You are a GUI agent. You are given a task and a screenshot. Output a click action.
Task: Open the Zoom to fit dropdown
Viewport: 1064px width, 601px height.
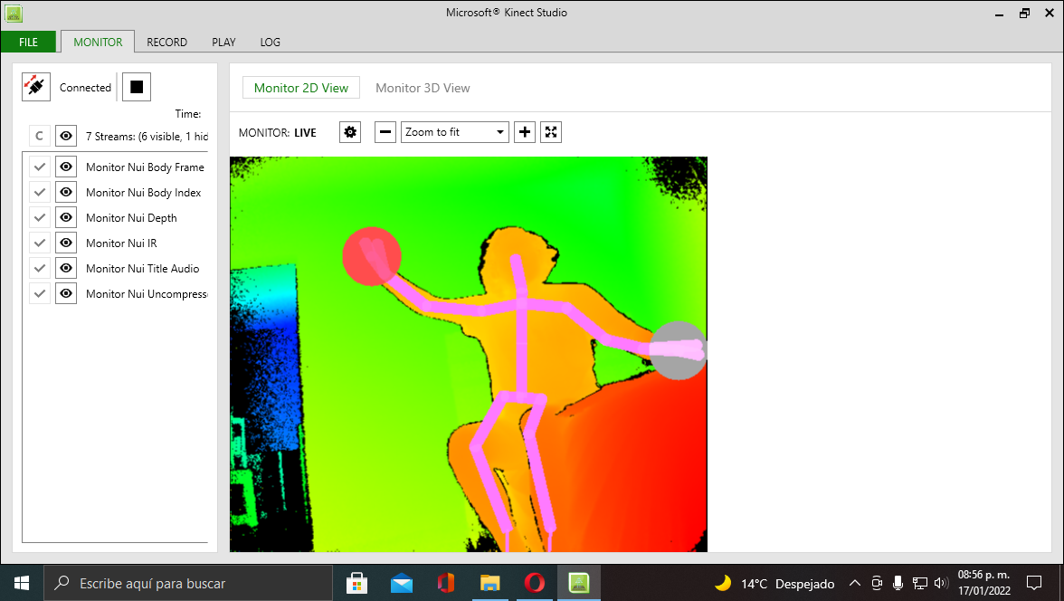[454, 132]
